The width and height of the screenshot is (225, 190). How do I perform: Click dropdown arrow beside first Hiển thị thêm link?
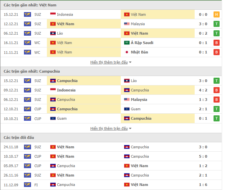130,62
